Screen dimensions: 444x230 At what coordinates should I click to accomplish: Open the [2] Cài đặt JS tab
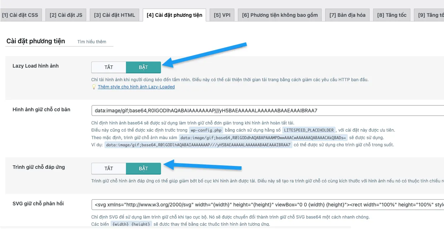pos(66,15)
